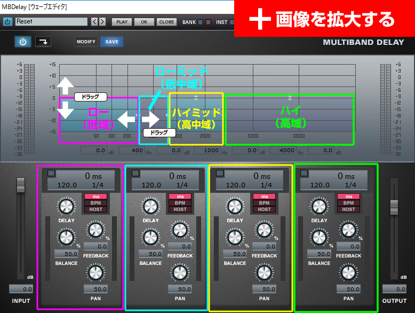Select HOST mode in the high-mid band
The width and height of the screenshot is (415, 313).
(264, 209)
